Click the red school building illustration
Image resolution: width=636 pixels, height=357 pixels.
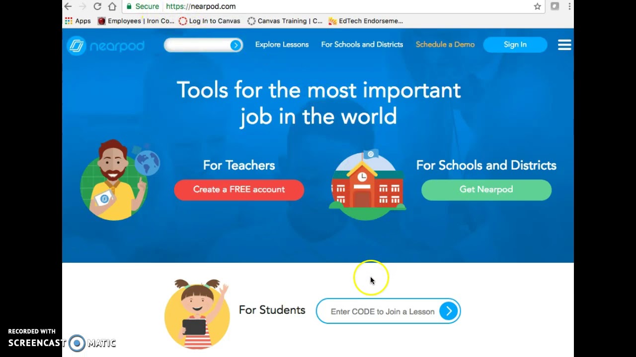click(x=367, y=185)
